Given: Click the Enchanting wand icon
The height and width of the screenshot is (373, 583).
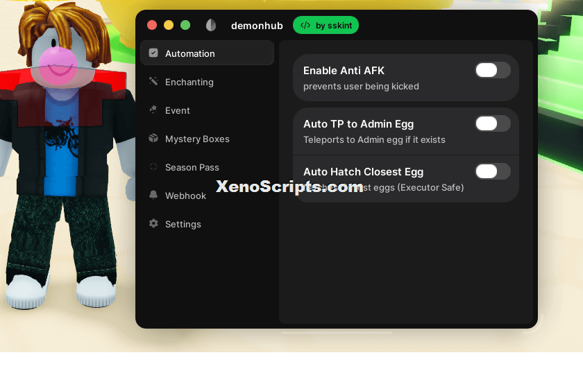Looking at the screenshot, I should pyautogui.click(x=153, y=81).
